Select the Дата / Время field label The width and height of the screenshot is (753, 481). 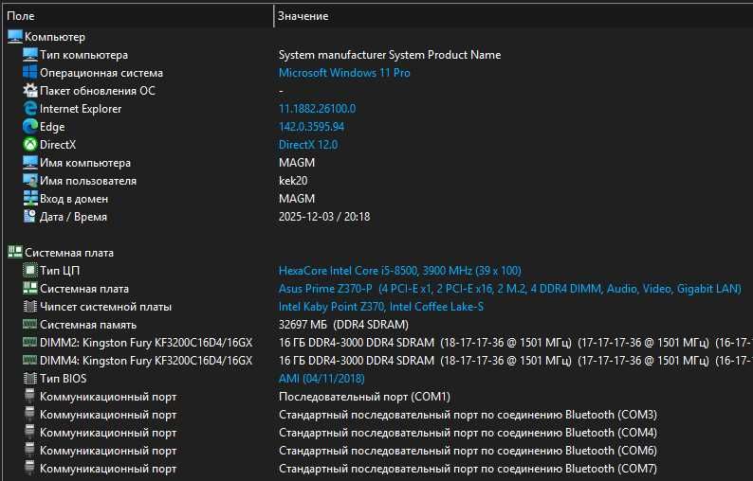click(x=73, y=217)
